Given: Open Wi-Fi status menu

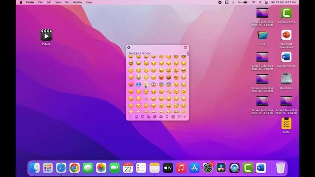Looking at the screenshot, I should point(253,2).
